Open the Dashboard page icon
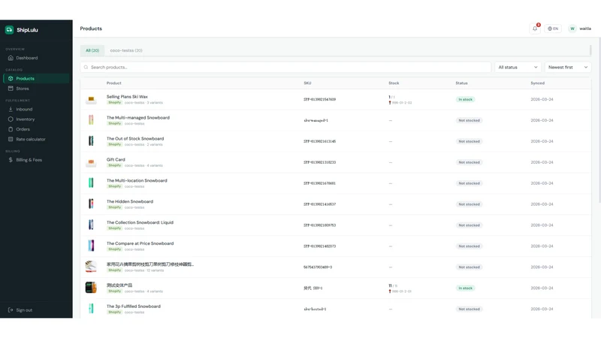The height and width of the screenshot is (338, 601). click(11, 58)
